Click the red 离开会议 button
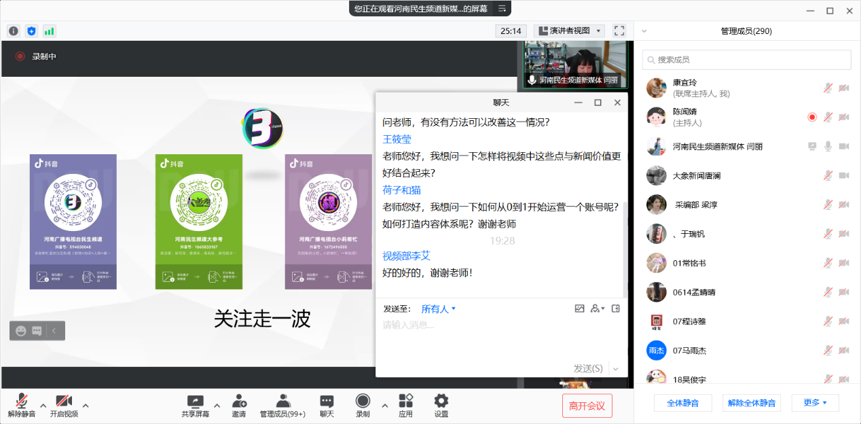 coord(587,406)
